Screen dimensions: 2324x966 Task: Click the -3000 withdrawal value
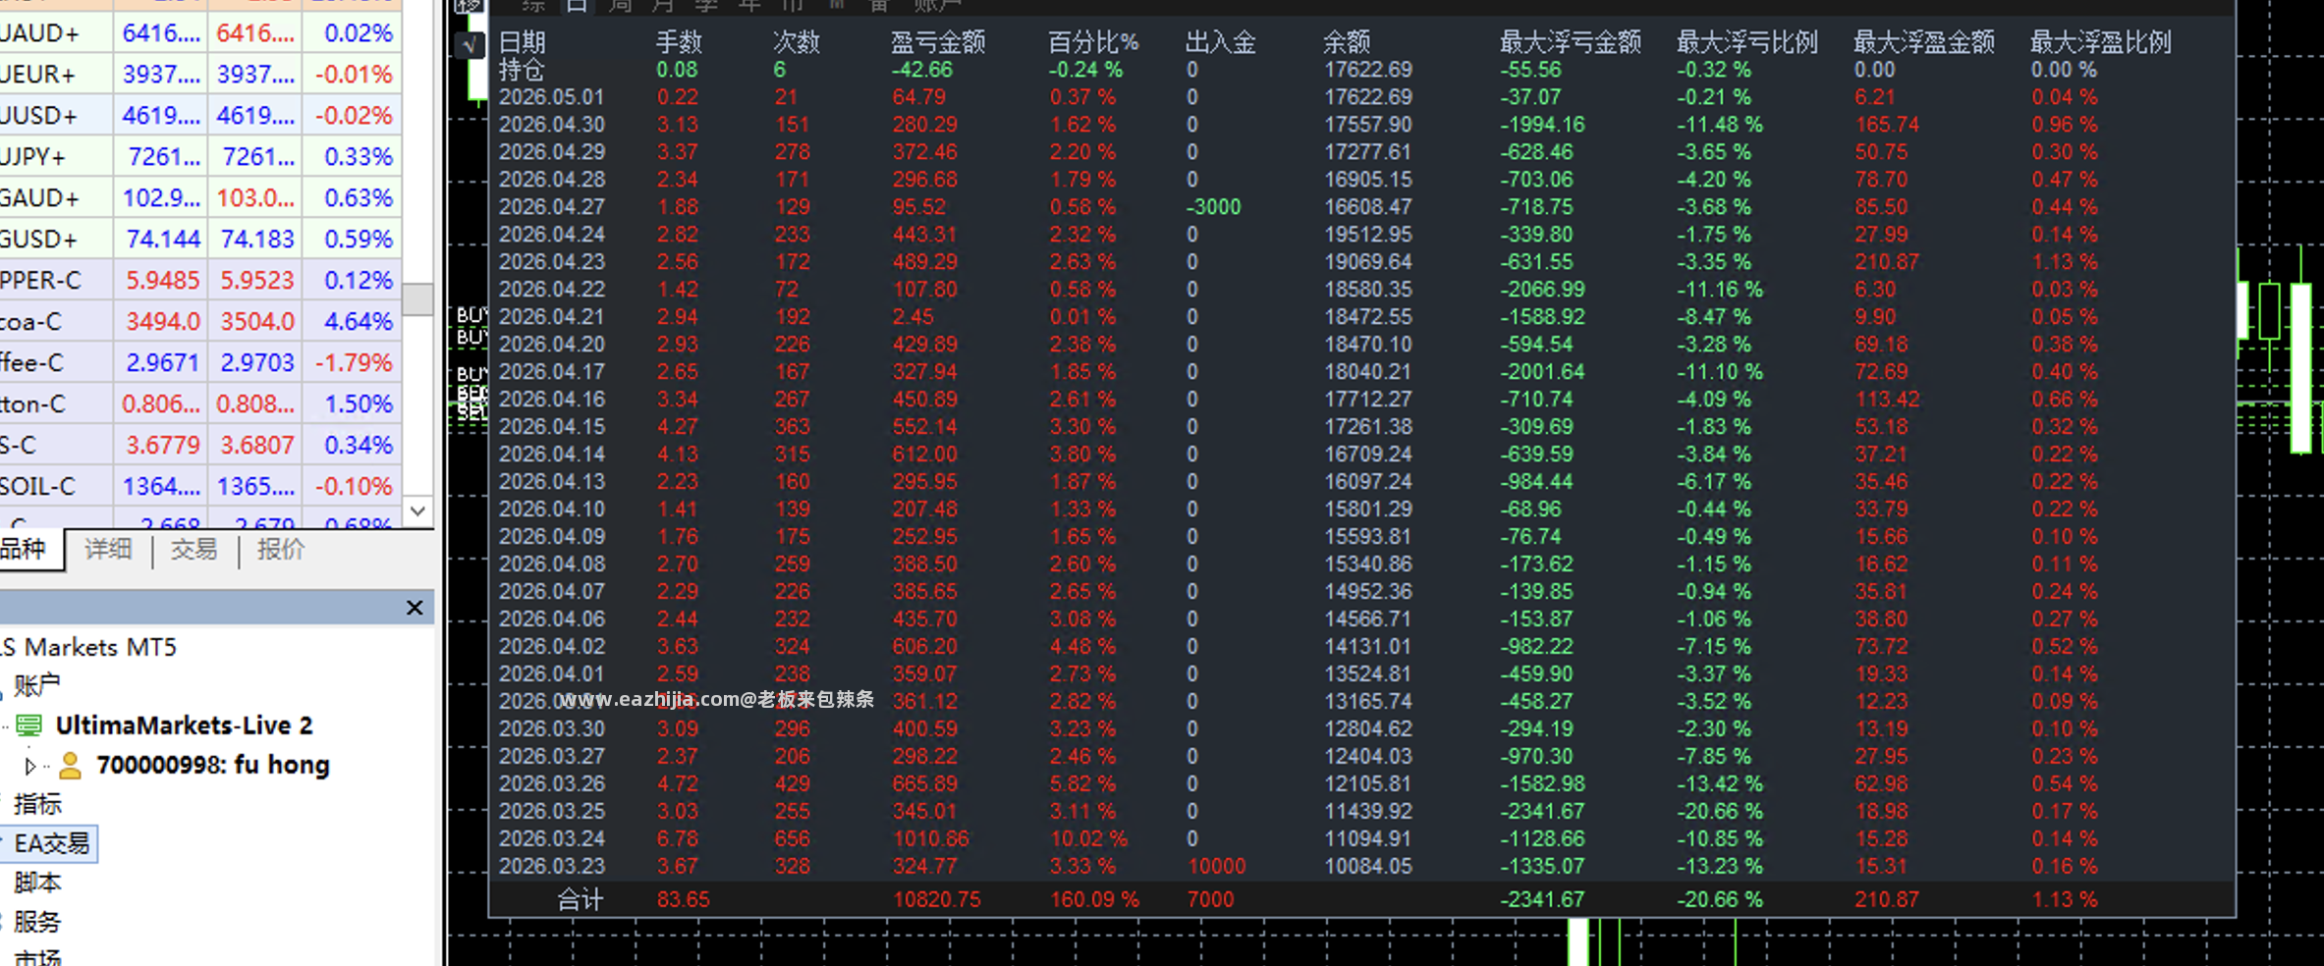pos(1213,207)
